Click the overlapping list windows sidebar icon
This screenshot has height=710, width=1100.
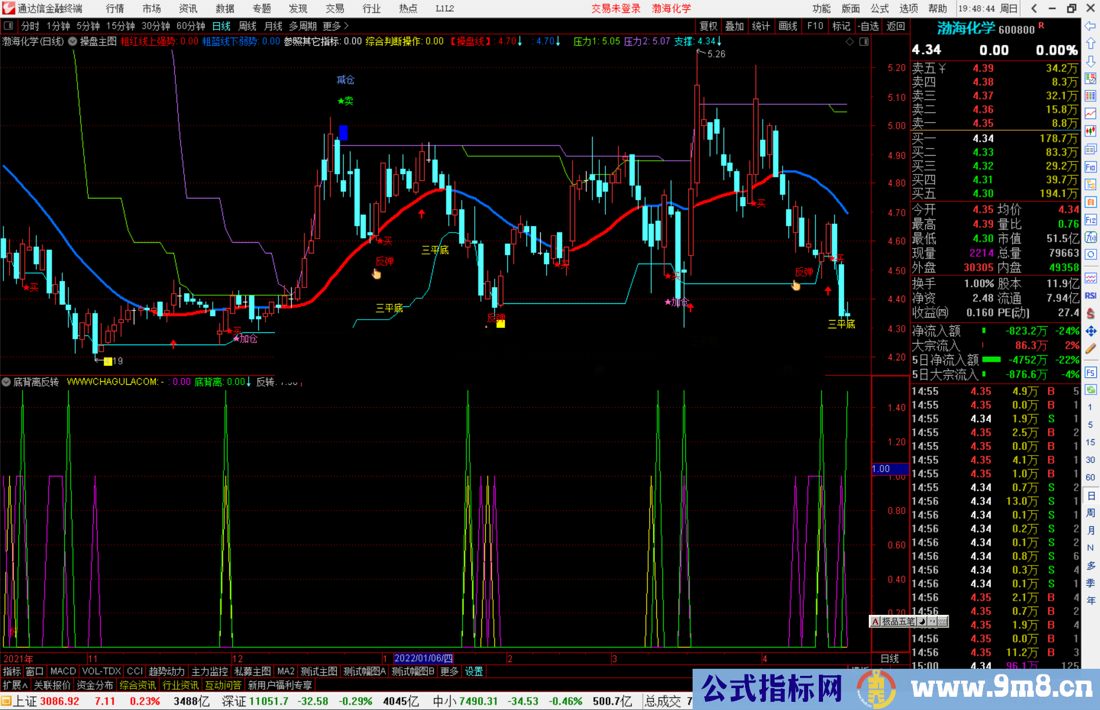(x=1090, y=149)
